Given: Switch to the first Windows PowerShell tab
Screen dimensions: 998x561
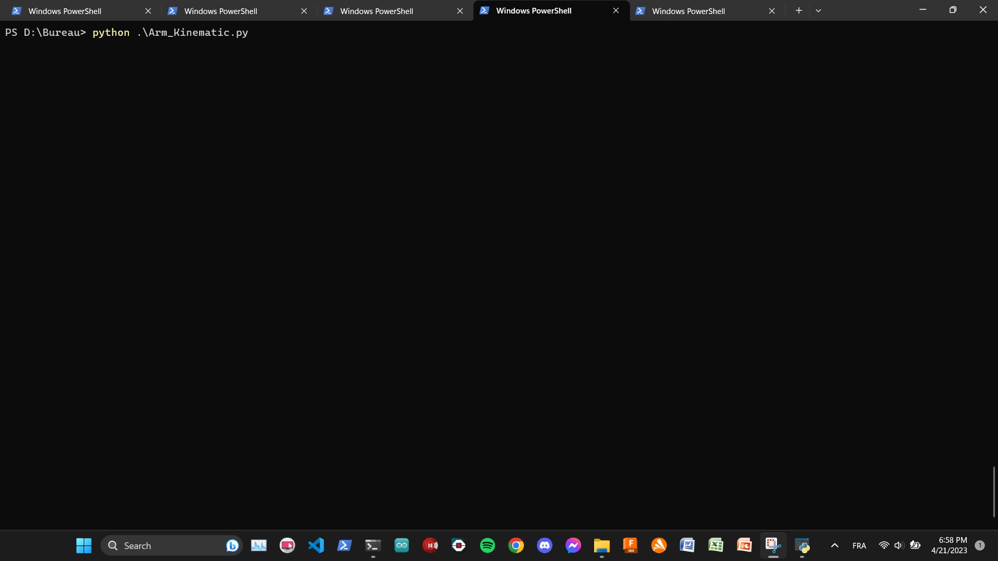Looking at the screenshot, I should (x=65, y=11).
